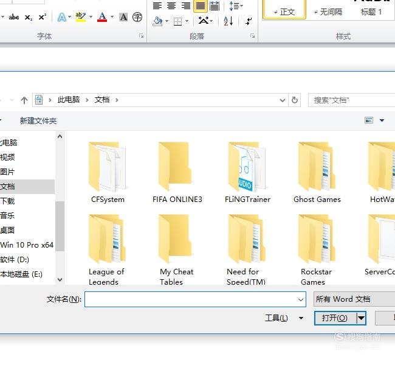This screenshot has width=395, height=365.
Task: Apply yellow text highlight color
Action: 81,17
